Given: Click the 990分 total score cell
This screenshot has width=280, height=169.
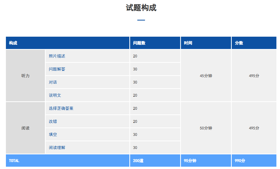Looking at the screenshot, I should (x=240, y=161).
